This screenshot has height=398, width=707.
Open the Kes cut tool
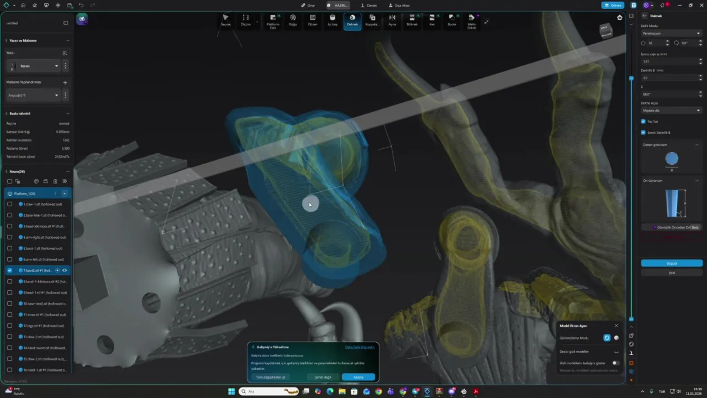pos(432,20)
